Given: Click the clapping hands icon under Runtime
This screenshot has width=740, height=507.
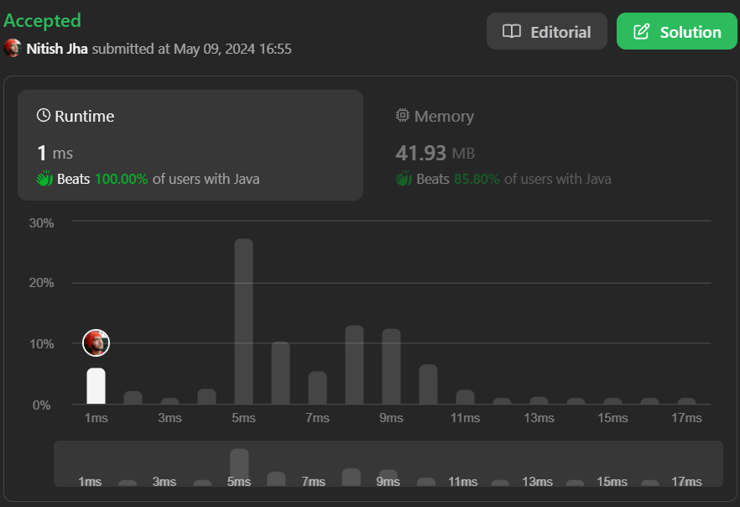Looking at the screenshot, I should click(x=44, y=179).
